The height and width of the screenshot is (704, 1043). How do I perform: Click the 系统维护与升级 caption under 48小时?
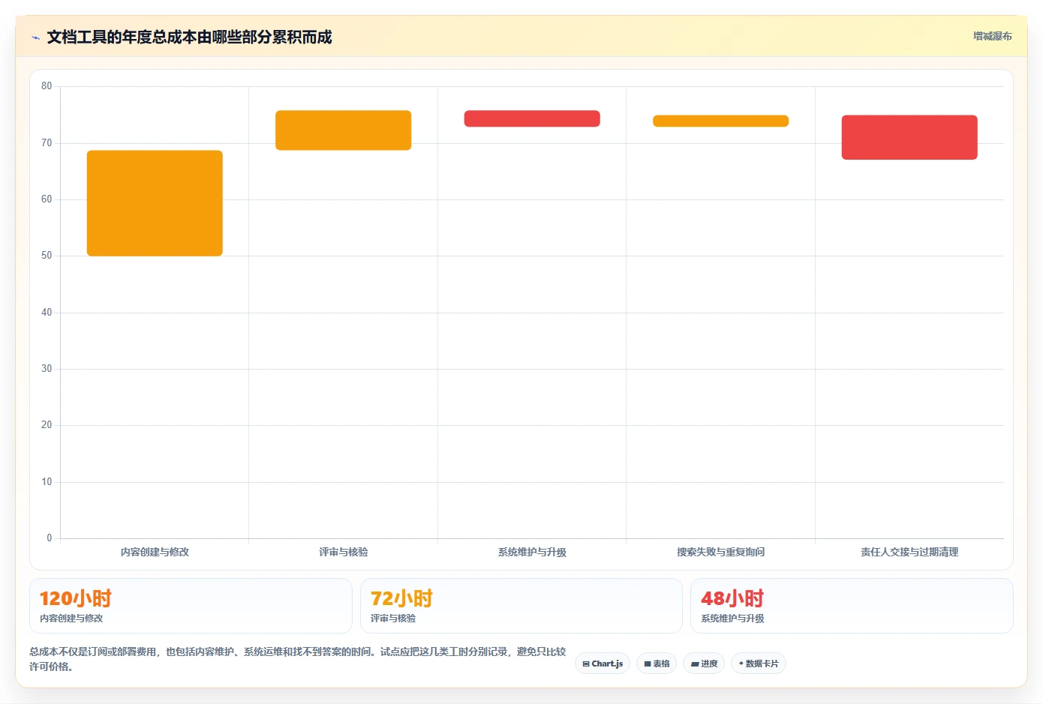732,619
